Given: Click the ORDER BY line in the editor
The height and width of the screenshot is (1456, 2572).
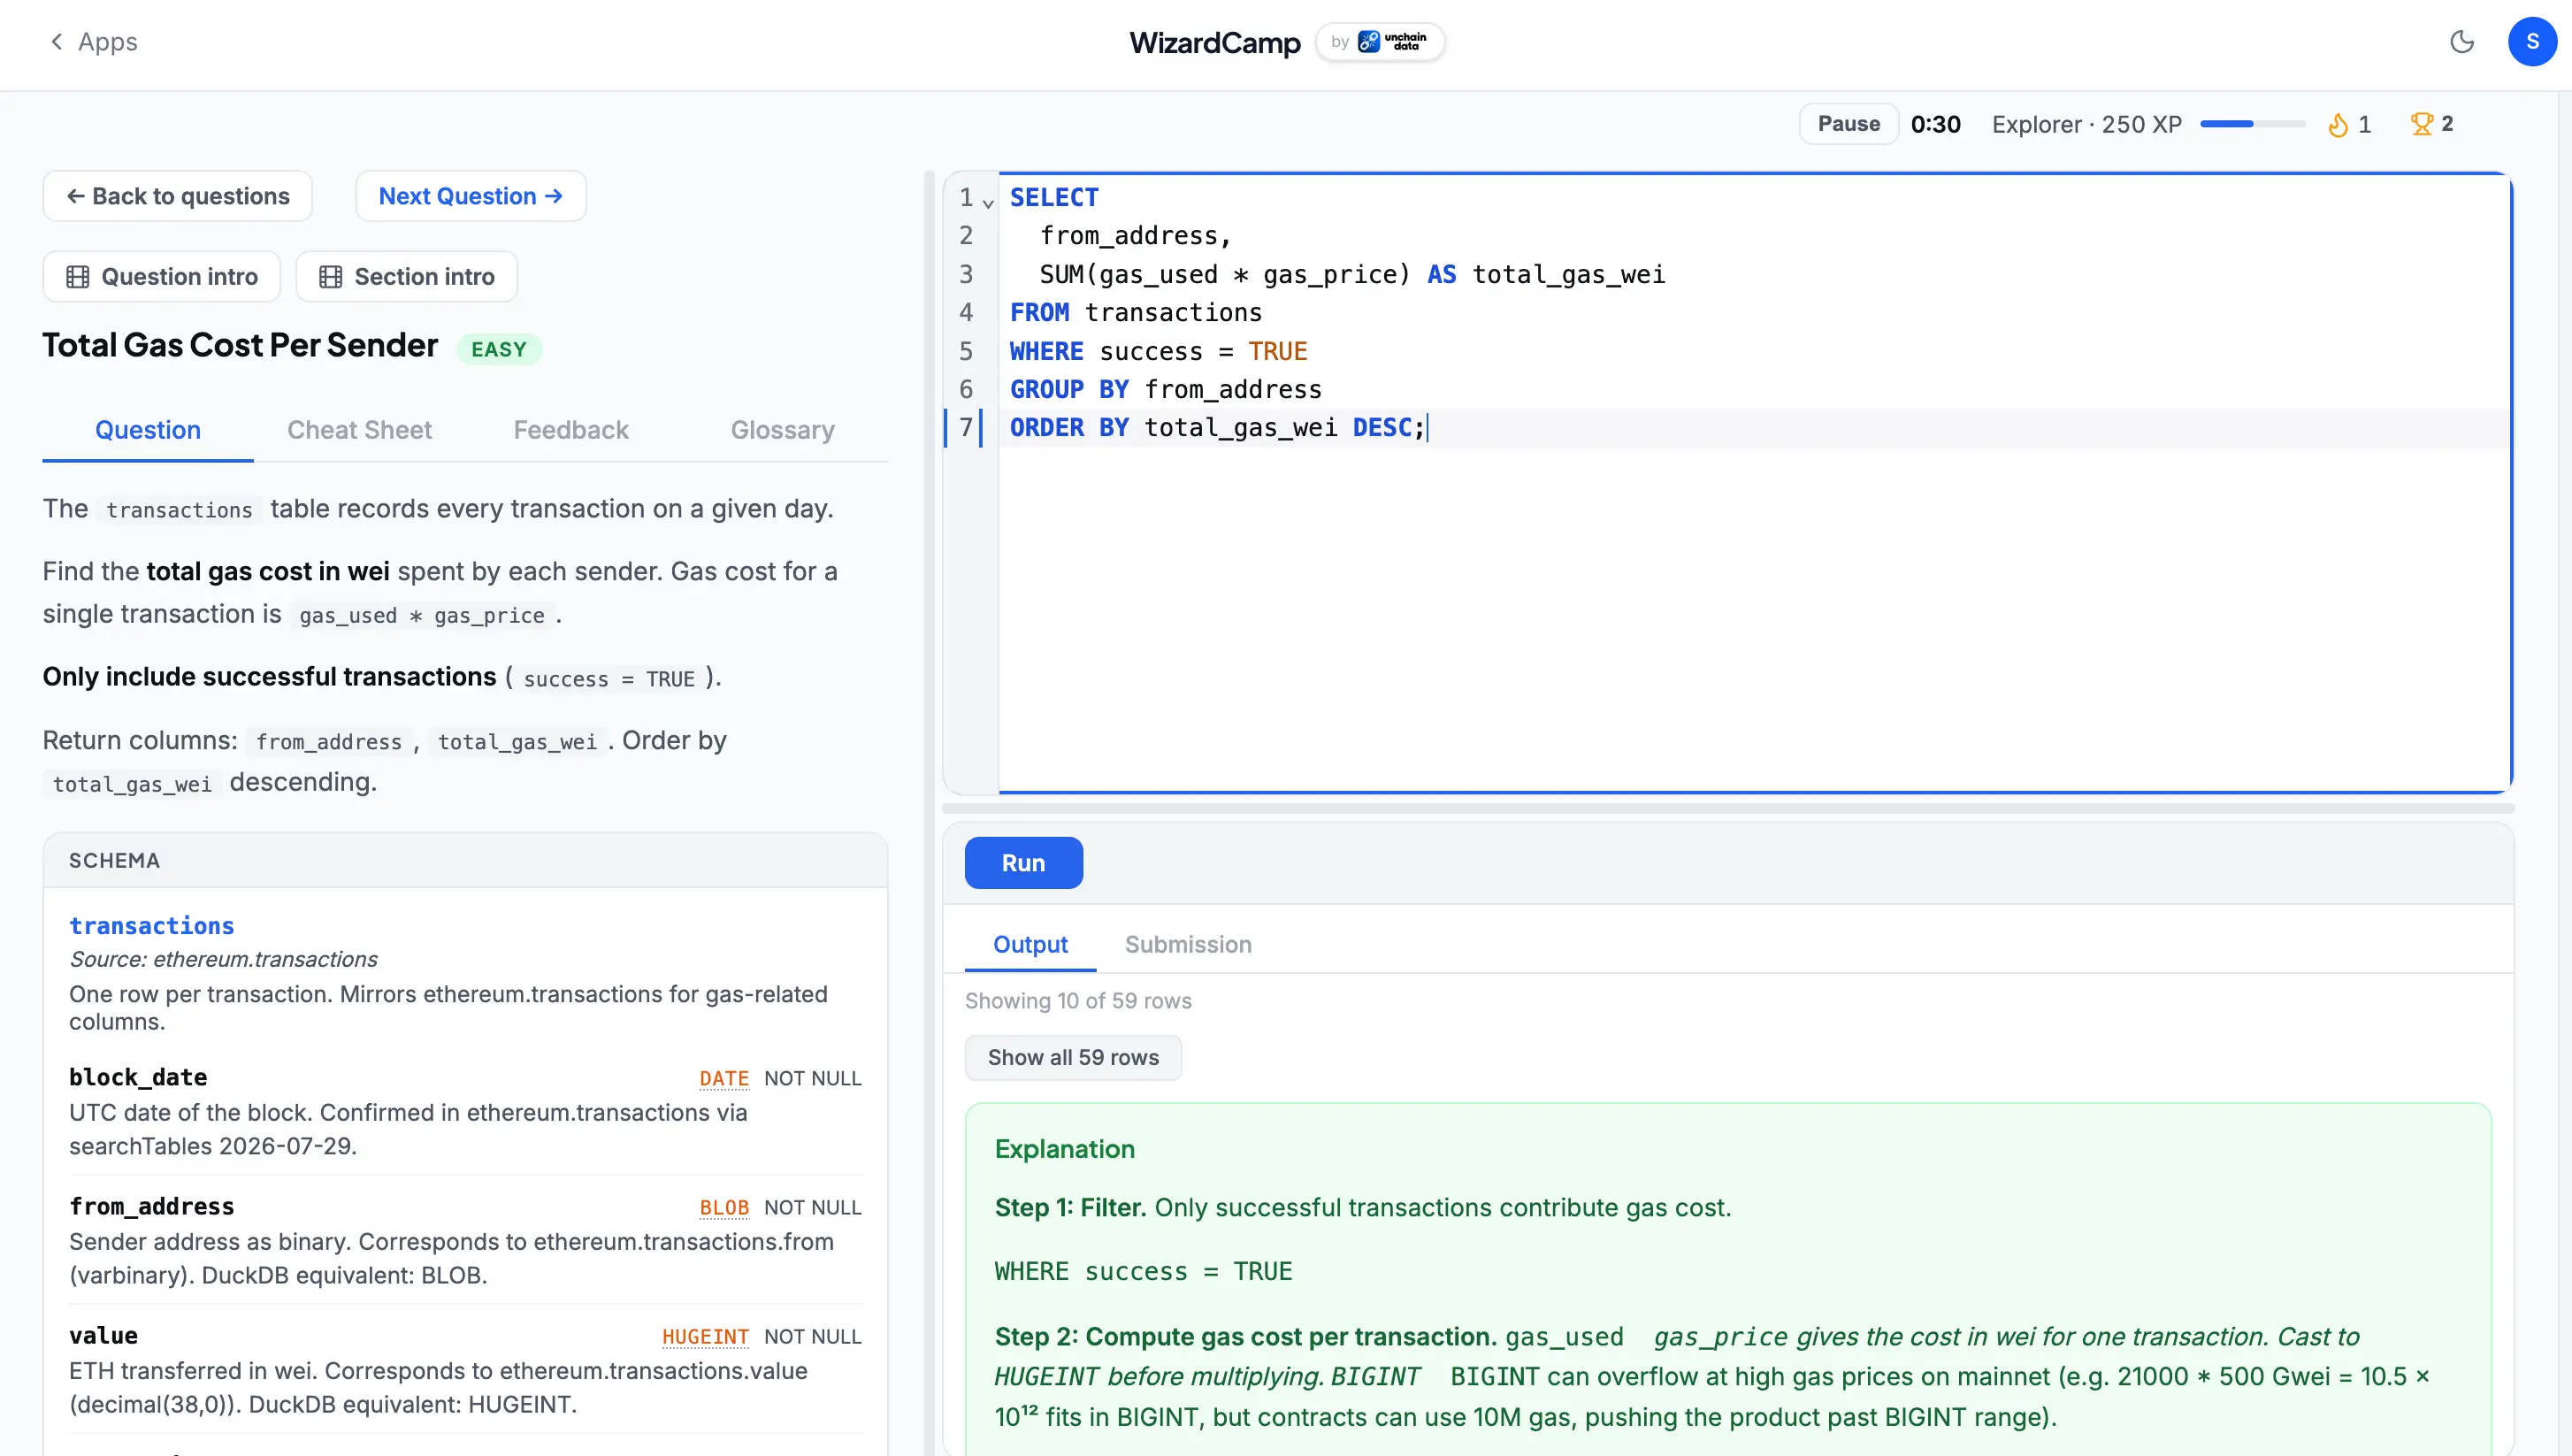Looking at the screenshot, I should (x=1218, y=428).
